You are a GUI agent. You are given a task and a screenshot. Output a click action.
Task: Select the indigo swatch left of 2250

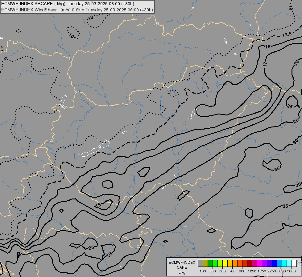(x=269, y=263)
